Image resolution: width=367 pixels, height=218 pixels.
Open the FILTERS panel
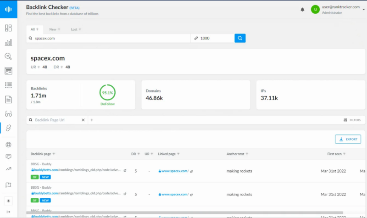[352, 120]
